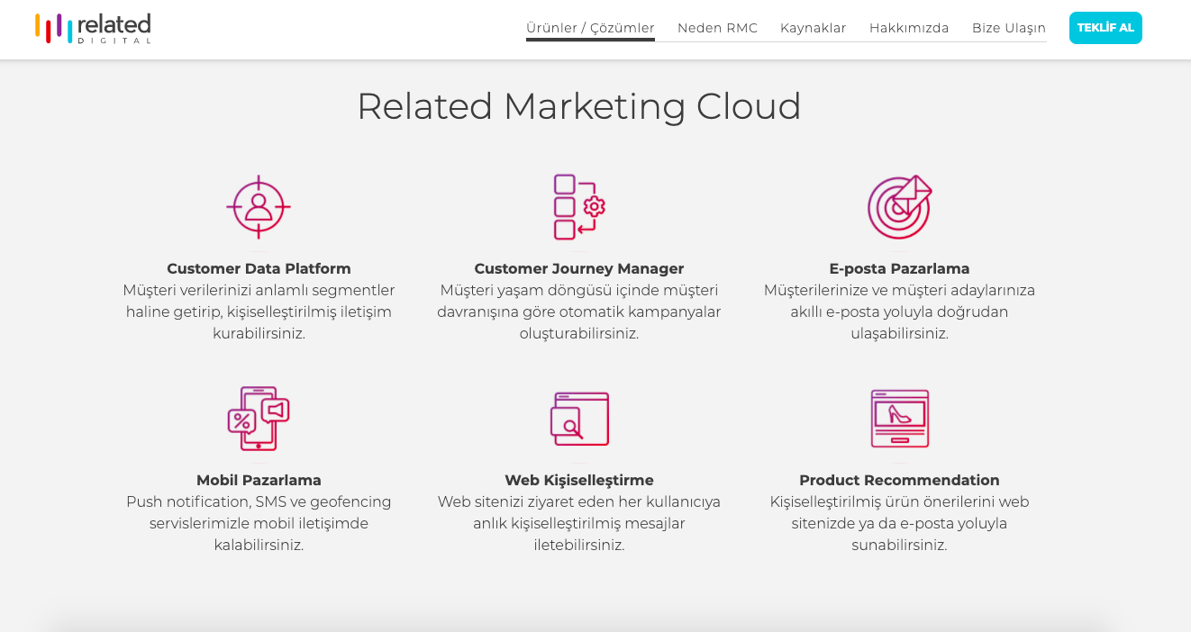Screen dimensions: 1191x632
Task: Open the Customer Data Platform heading link
Action: (259, 268)
